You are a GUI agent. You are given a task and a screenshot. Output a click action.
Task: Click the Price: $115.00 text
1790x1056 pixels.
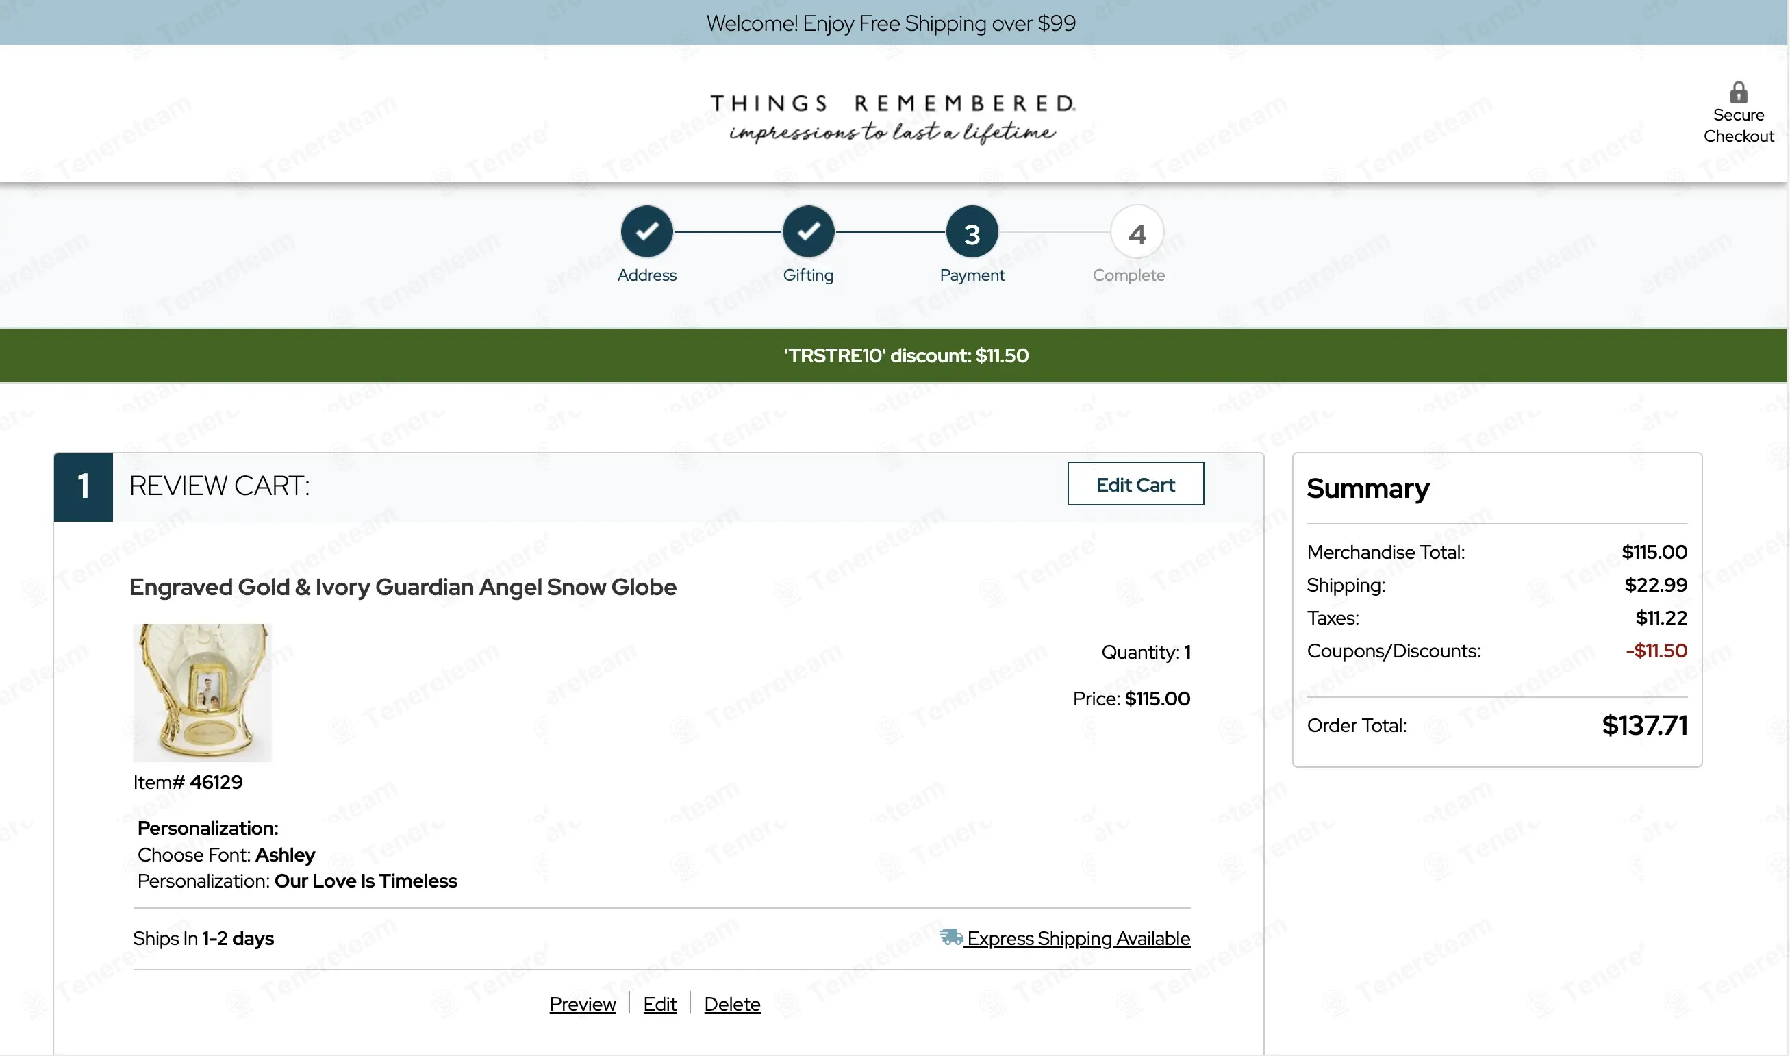point(1131,699)
